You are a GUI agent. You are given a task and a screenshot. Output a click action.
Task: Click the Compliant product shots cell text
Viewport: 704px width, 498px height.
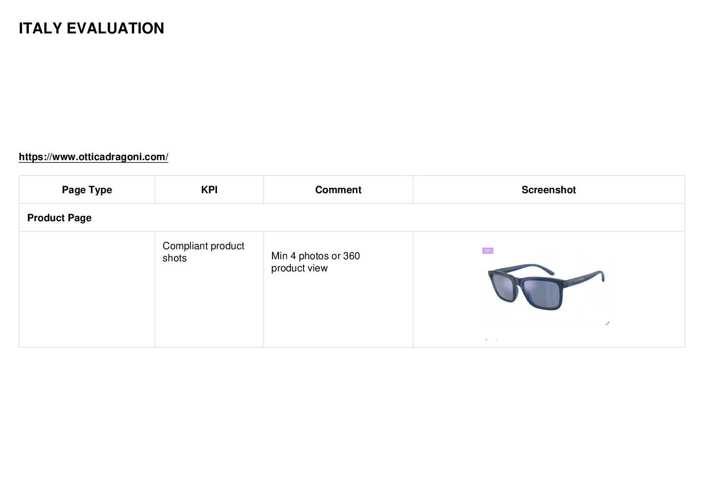click(203, 252)
